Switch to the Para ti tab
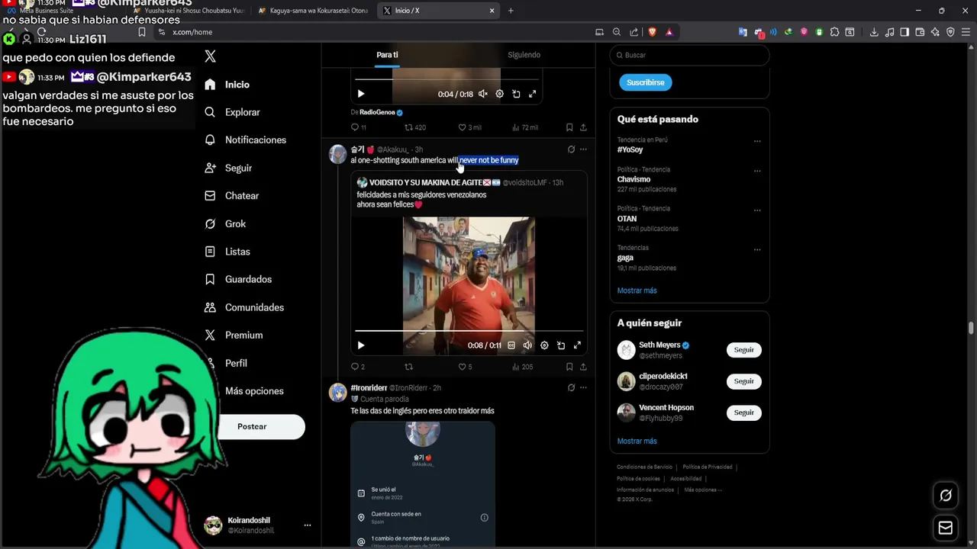Image resolution: width=977 pixels, height=549 pixels. 387,55
